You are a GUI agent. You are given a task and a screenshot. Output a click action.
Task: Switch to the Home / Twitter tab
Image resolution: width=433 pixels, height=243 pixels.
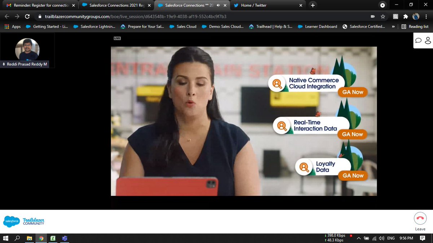click(x=268, y=5)
